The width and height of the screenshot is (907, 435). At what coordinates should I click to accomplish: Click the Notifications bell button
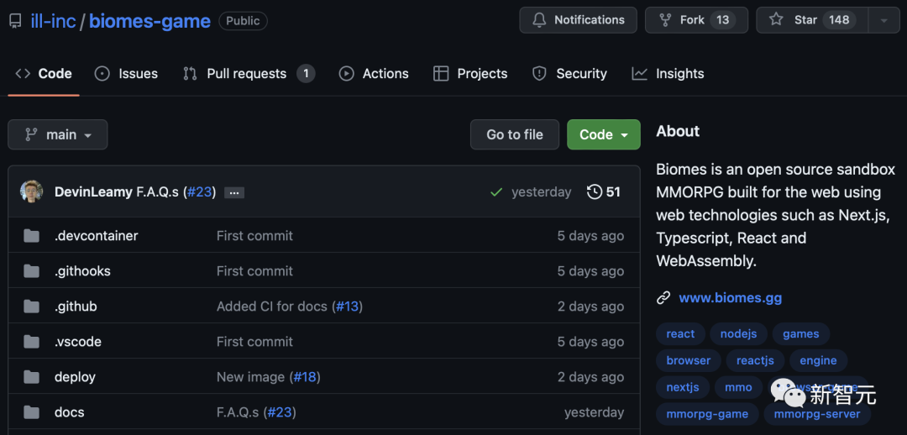click(x=578, y=20)
